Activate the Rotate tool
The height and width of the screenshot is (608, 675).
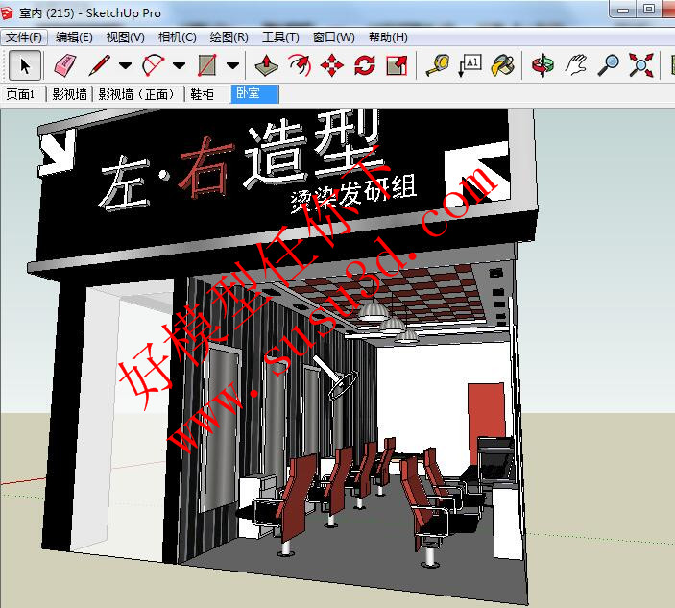coord(365,65)
